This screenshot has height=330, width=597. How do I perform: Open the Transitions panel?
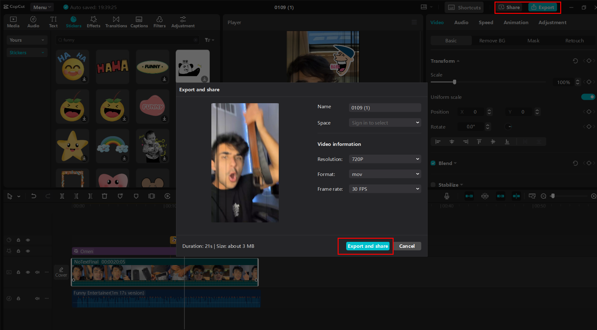click(116, 22)
